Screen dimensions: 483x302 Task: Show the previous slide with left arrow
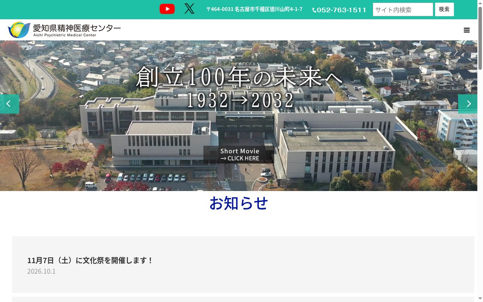tap(9, 104)
